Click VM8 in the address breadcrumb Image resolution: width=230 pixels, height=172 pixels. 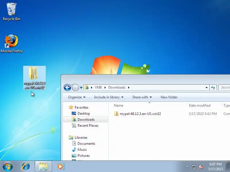(x=98, y=87)
